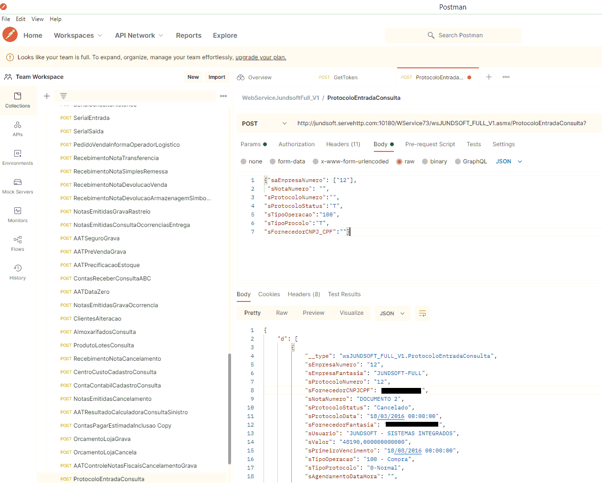
Task: Click the Search Postman field
Action: 453,35
